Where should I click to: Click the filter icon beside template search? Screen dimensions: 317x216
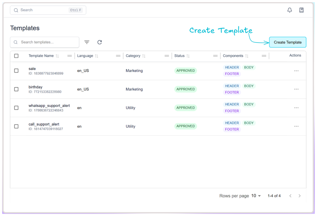(87, 42)
